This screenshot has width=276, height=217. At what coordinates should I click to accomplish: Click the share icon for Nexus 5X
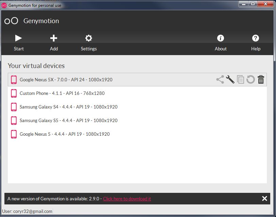pos(220,80)
